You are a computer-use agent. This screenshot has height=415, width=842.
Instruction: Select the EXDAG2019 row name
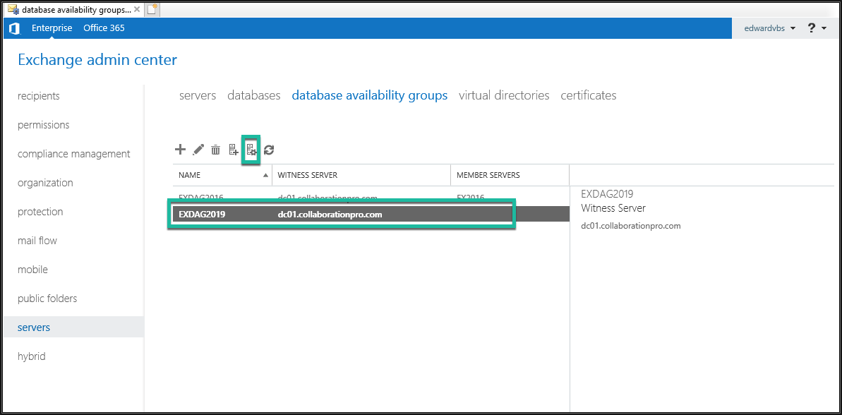point(202,215)
